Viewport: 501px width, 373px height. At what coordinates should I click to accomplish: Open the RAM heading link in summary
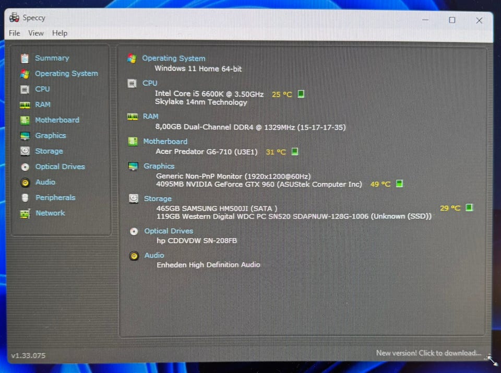click(150, 116)
